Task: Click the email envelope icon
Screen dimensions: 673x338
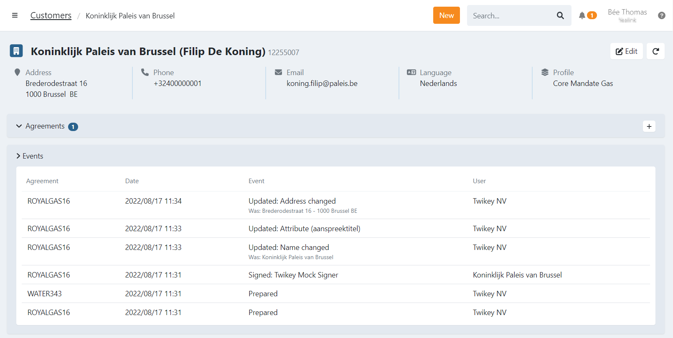Action: coord(278,72)
